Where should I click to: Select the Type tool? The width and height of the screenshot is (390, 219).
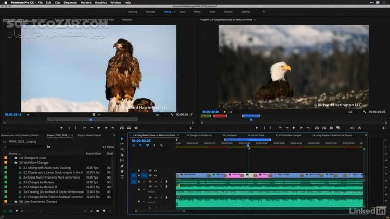coord(122,177)
